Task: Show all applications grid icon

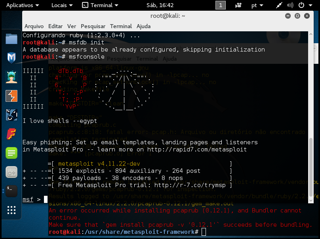Action: (11, 210)
